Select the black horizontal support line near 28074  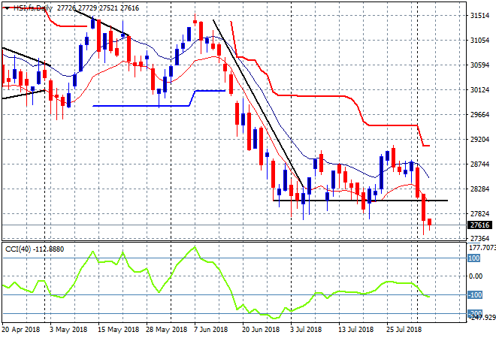click(360, 201)
